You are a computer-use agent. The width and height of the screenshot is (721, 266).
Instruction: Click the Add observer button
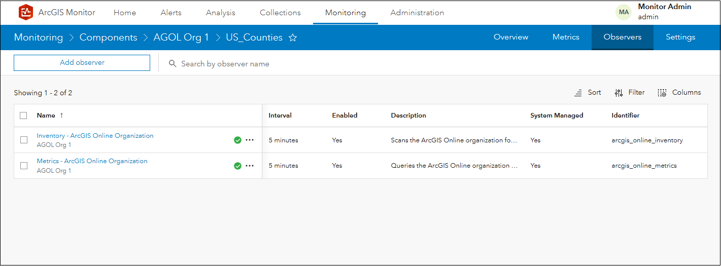82,63
